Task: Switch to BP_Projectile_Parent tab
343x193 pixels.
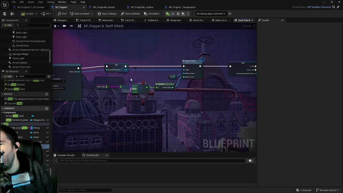Action: 104,7
